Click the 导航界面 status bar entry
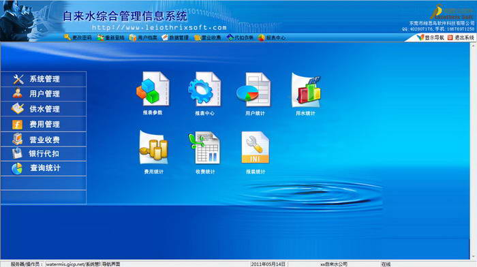The height and width of the screenshot is (267, 477). click(111, 264)
